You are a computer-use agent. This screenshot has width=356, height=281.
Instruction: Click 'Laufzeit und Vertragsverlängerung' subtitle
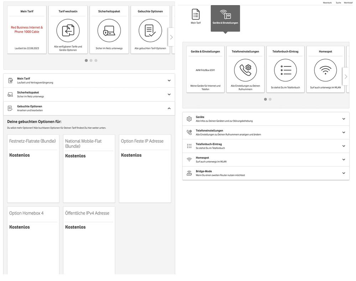[35, 83]
